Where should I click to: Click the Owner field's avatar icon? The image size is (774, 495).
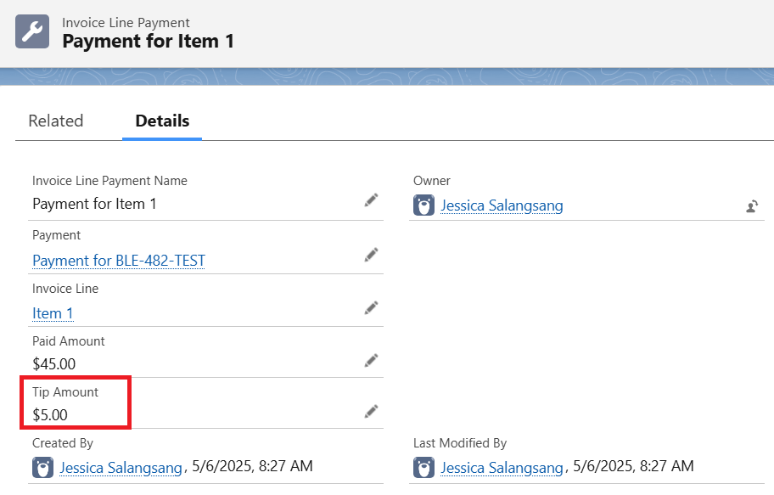click(423, 205)
